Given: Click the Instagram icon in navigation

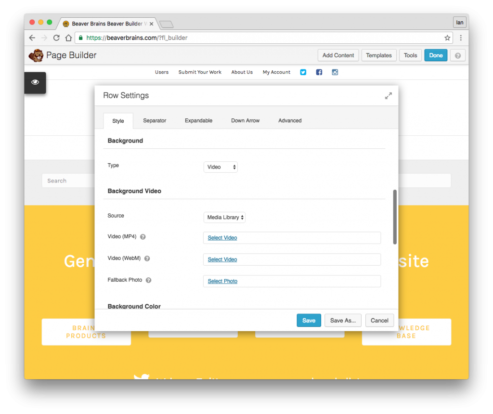Looking at the screenshot, I should [x=335, y=72].
